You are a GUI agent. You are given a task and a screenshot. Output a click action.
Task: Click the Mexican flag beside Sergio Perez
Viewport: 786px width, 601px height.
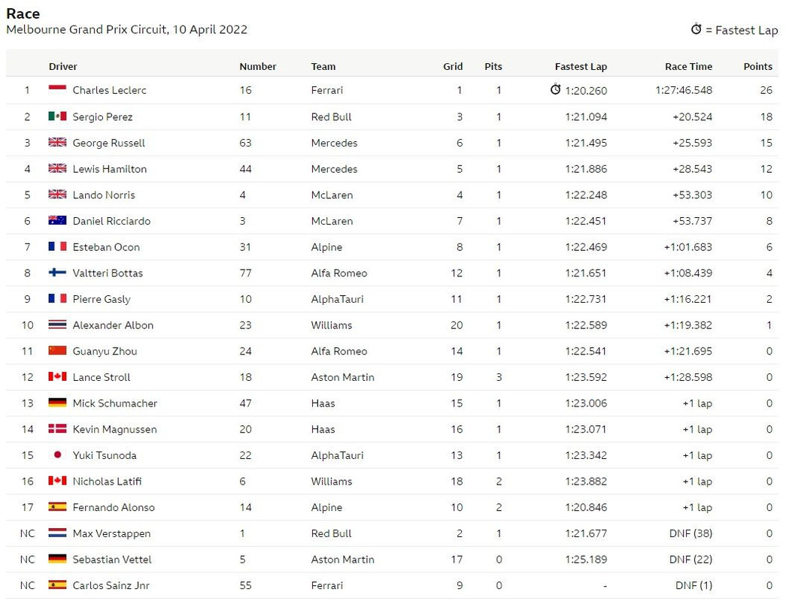(57, 116)
